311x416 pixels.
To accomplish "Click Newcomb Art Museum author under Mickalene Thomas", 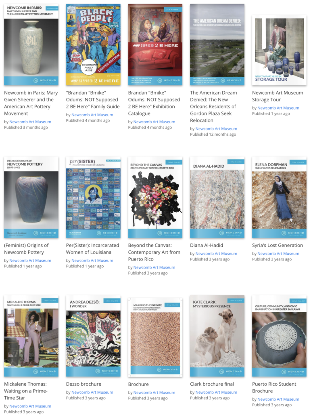I will click(30, 406).
